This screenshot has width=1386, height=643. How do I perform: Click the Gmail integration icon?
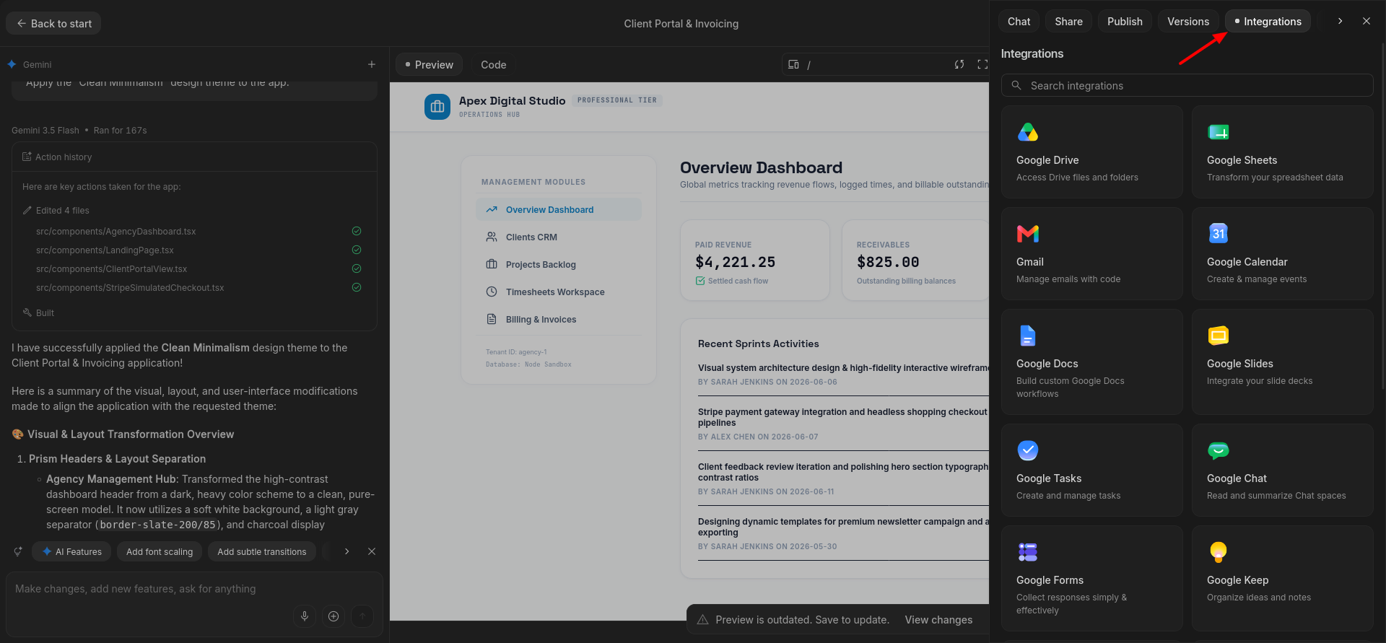tap(1027, 234)
